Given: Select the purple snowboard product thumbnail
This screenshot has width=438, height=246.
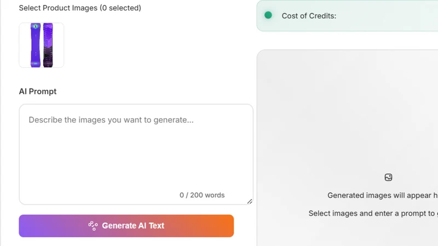Looking at the screenshot, I should point(42,45).
